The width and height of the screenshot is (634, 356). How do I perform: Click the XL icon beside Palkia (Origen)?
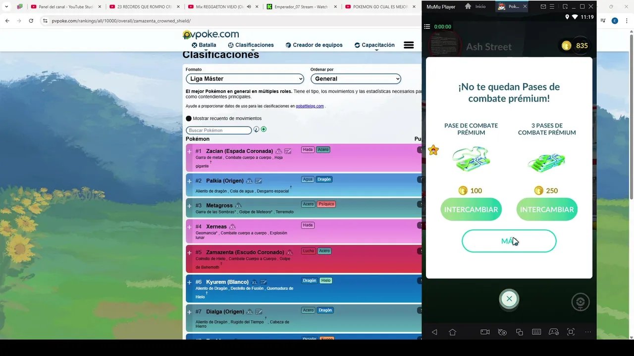click(x=249, y=181)
